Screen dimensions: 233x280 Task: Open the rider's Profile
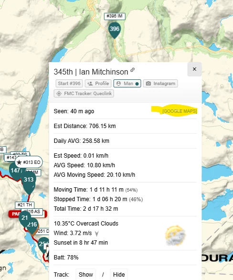98,84
